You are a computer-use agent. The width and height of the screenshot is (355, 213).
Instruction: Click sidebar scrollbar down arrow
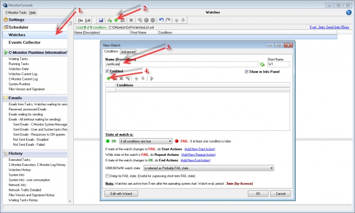tap(70, 201)
